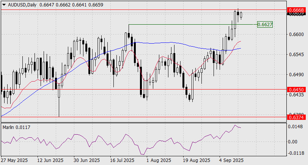Select the 12 Jun 2025 date label
This screenshot has width=308, height=165.
pos(50,160)
